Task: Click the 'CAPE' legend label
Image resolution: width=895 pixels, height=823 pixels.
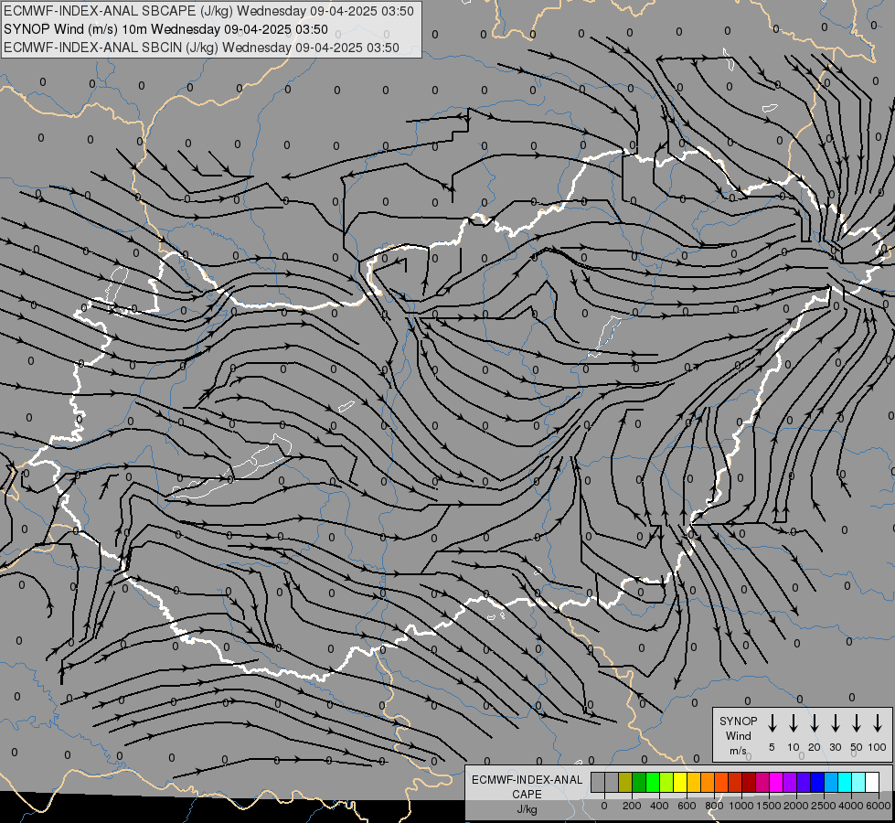Action: tap(527, 795)
